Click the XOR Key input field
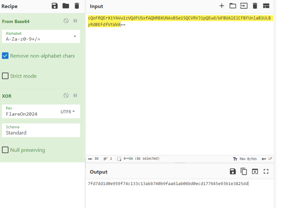 [31, 114]
